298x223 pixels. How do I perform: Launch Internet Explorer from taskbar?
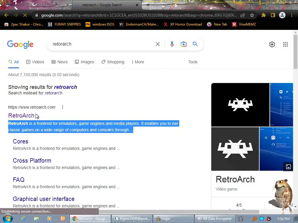[x=23, y=219]
